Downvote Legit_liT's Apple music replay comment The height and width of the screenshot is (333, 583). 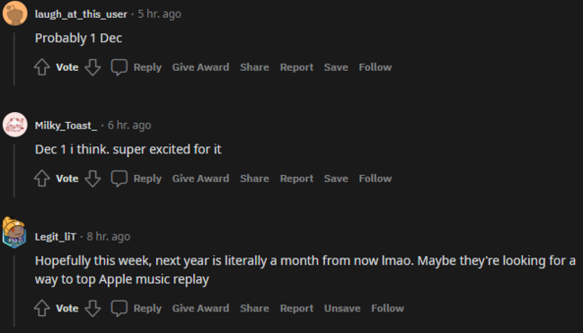click(x=93, y=308)
